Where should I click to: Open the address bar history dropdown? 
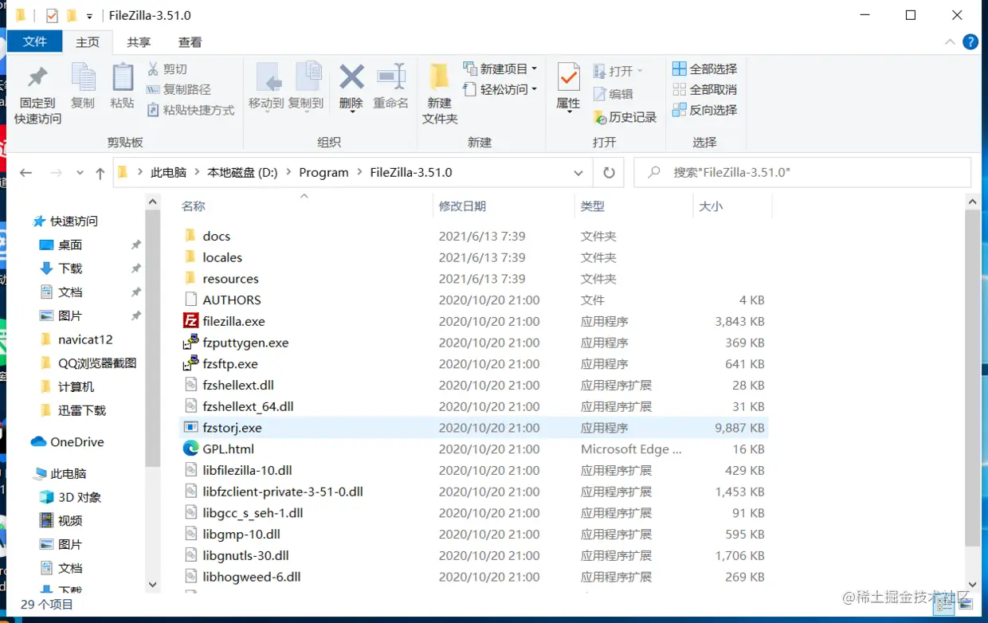(578, 172)
